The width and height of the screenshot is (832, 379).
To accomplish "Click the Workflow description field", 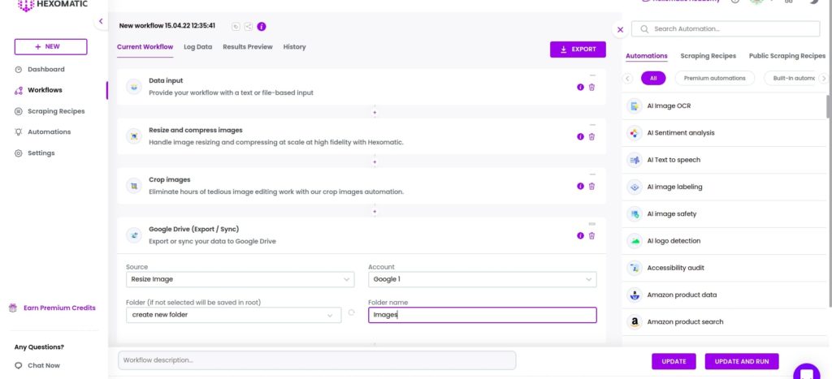I will pos(317,360).
